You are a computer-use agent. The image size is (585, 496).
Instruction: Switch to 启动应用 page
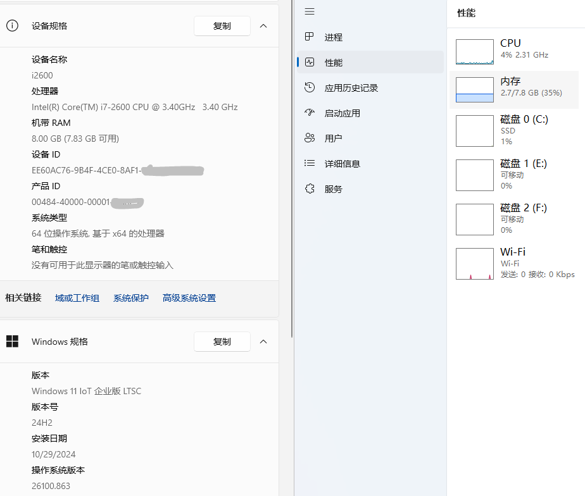click(x=370, y=113)
